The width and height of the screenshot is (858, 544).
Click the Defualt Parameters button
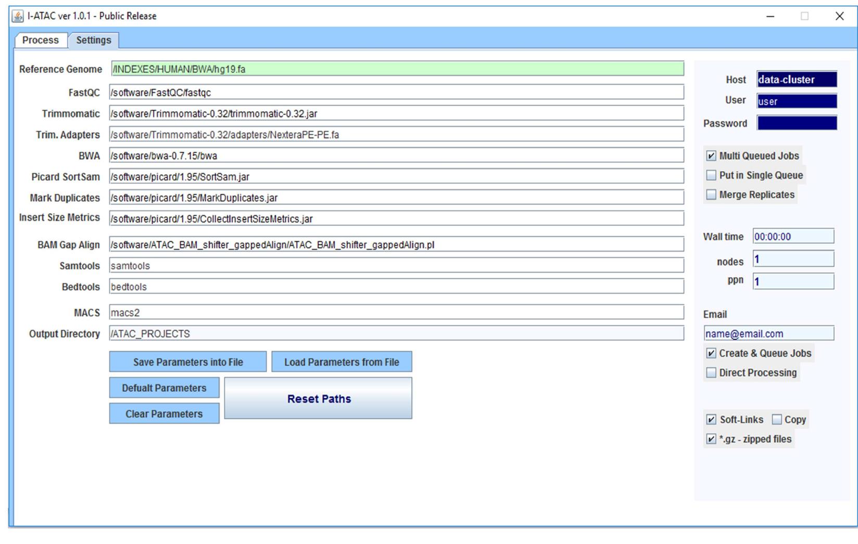pyautogui.click(x=164, y=387)
